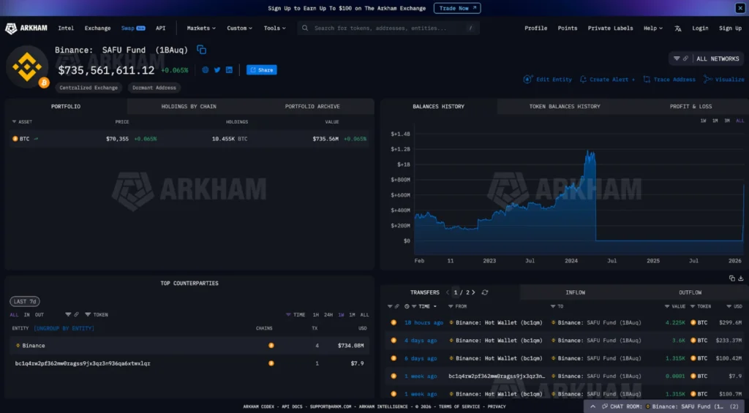Refresh the transfers list
Image resolution: width=749 pixels, height=413 pixels.
[x=484, y=292]
